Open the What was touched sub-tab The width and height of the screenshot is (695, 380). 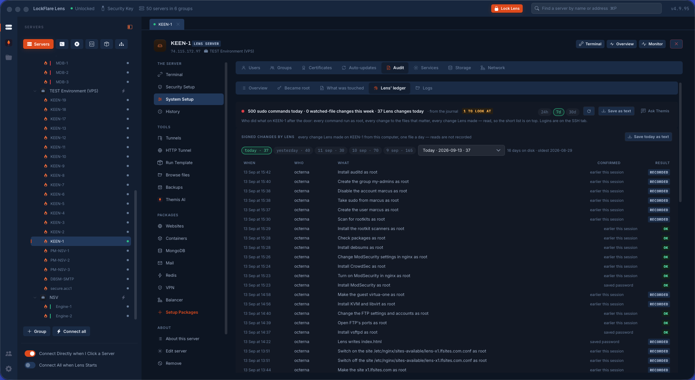click(342, 88)
